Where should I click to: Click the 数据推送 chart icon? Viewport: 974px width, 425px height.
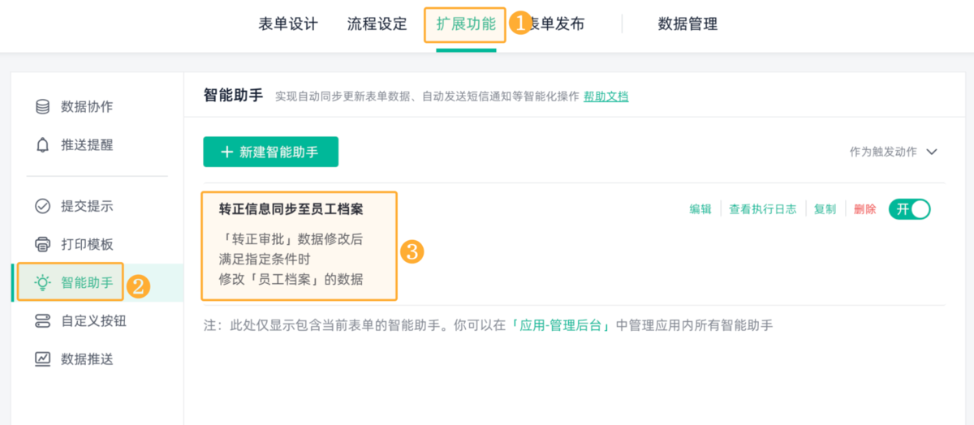[42, 358]
